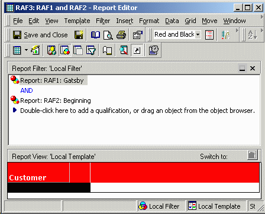Click the filter icon beside RAF2: Beginning
The height and width of the screenshot is (214, 265).
[15, 100]
